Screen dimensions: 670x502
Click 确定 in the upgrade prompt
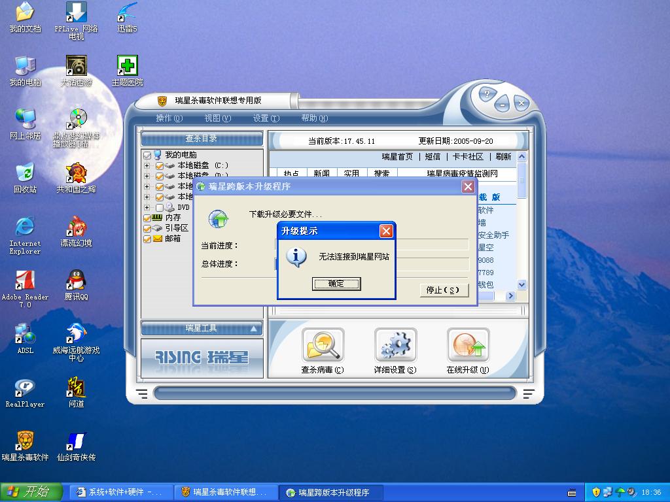click(336, 284)
